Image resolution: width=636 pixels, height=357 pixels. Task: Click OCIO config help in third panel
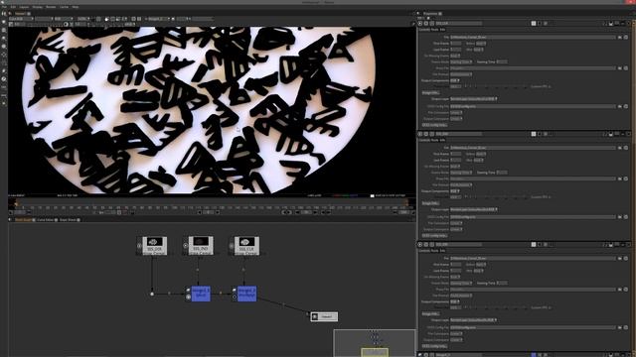(435, 346)
